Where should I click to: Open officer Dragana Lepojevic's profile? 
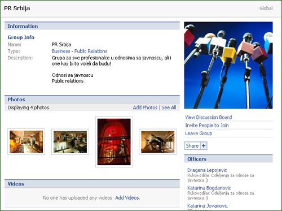coord(207,170)
